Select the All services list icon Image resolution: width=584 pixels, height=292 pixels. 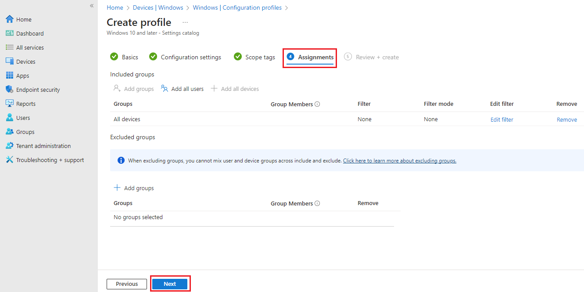10,47
